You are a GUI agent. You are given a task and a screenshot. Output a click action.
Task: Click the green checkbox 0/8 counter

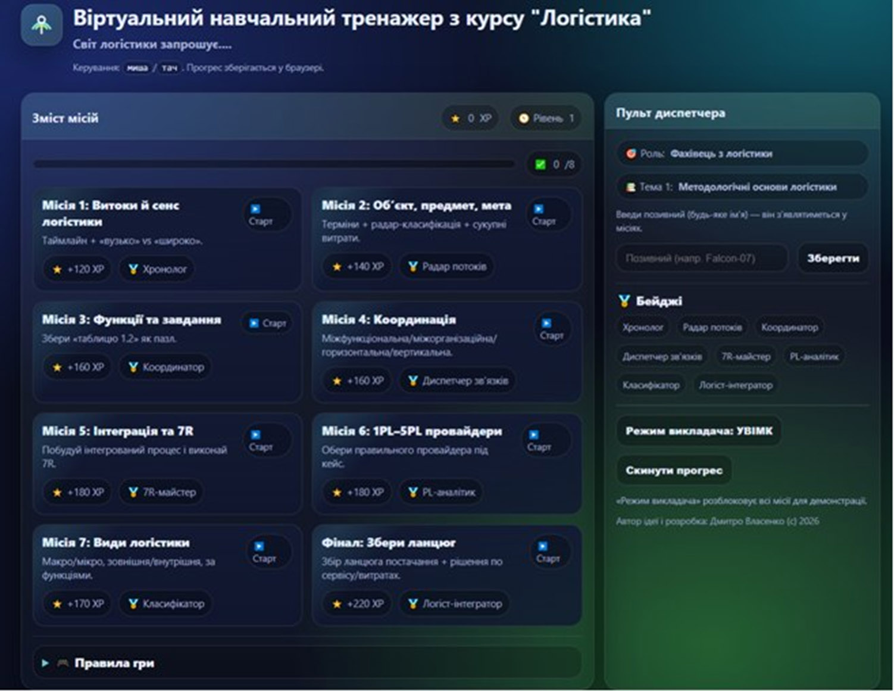click(x=554, y=164)
